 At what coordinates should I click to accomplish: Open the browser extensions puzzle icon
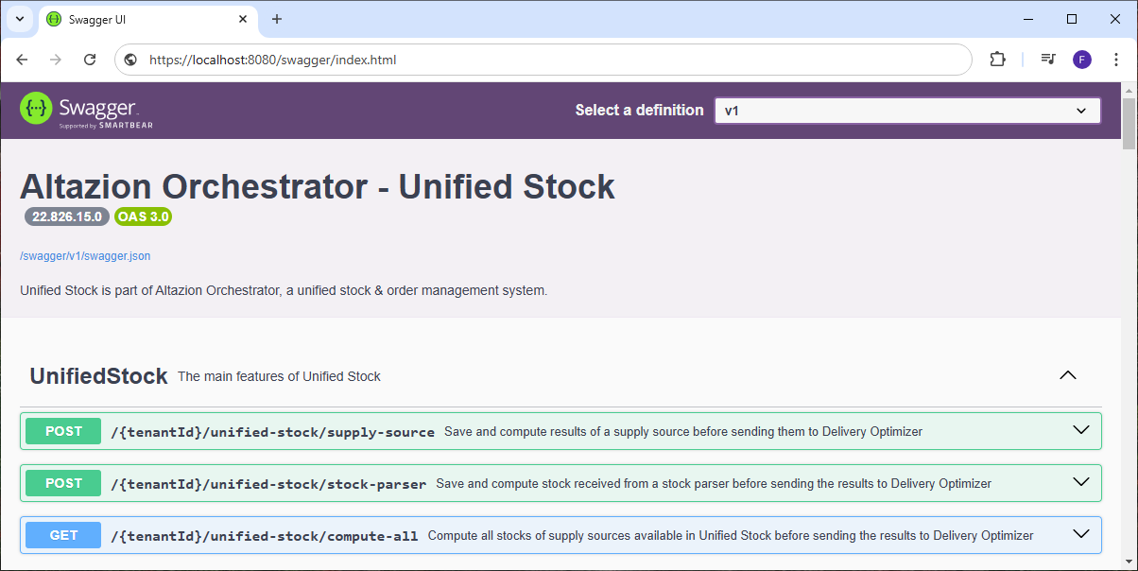pos(997,59)
